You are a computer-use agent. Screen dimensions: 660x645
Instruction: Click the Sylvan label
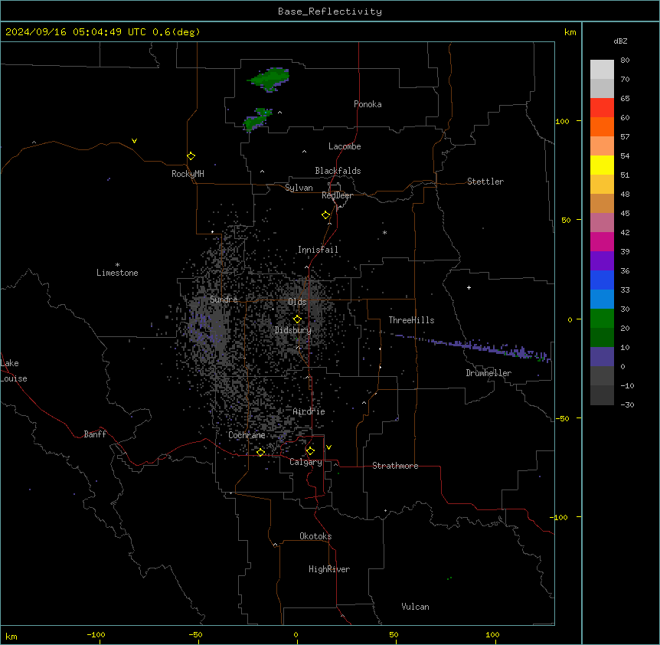(x=299, y=188)
